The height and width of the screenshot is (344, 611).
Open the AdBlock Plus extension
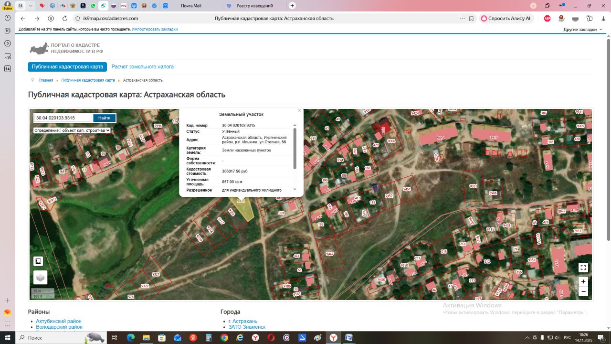(548, 19)
